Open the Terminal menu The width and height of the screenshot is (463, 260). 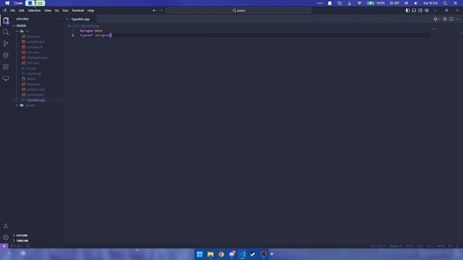(x=77, y=10)
